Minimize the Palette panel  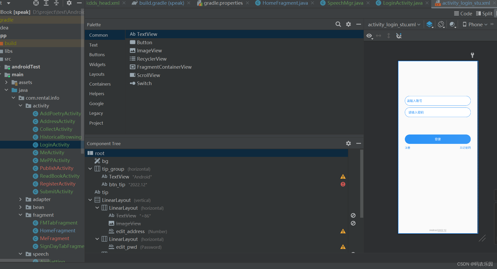click(x=359, y=24)
